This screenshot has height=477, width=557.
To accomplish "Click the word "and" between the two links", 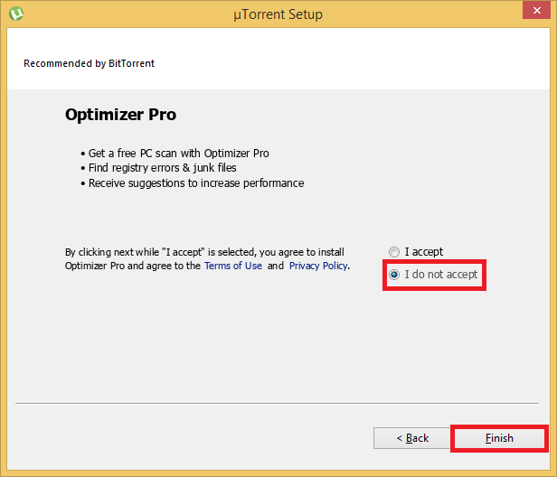I will pyautogui.click(x=276, y=266).
